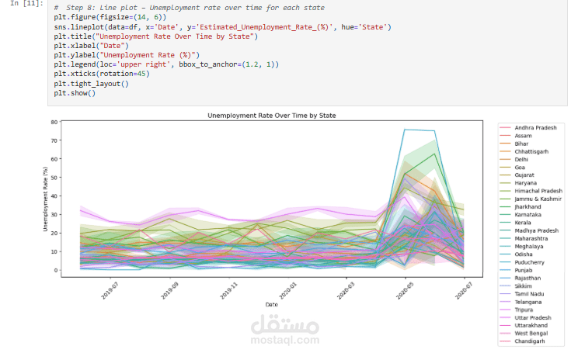Select Telangana in the chart legend
571x353 pixels.
[x=528, y=302]
